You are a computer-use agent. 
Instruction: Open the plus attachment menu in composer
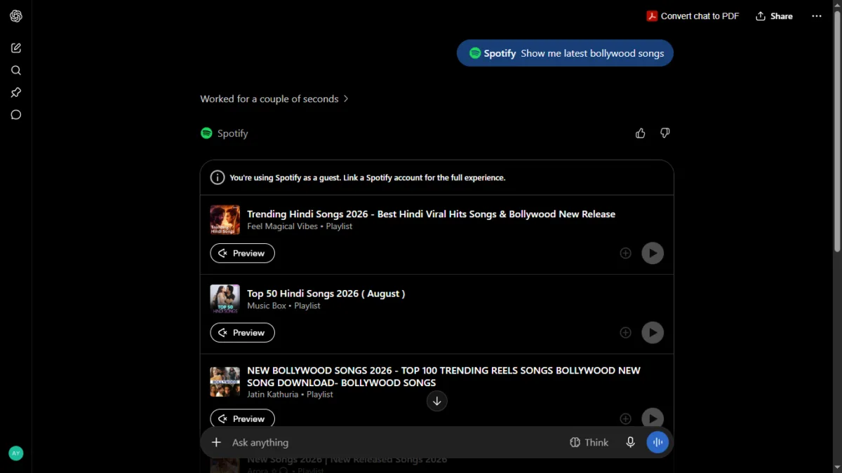[216, 442]
